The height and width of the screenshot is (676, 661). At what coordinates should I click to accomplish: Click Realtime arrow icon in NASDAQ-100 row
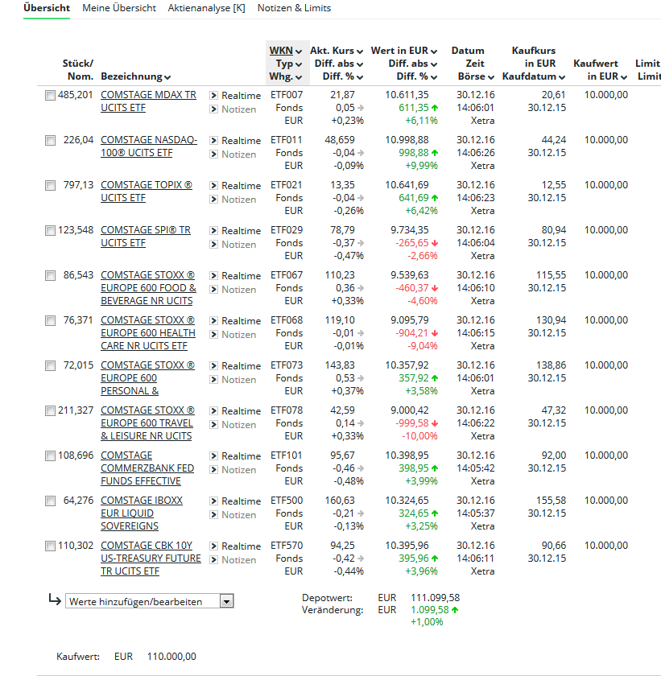coord(213,141)
